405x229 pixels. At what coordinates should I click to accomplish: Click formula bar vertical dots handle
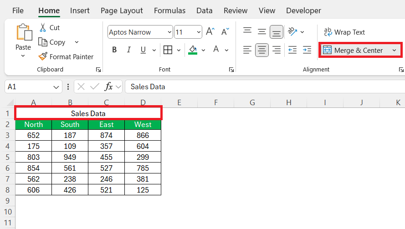point(68,87)
